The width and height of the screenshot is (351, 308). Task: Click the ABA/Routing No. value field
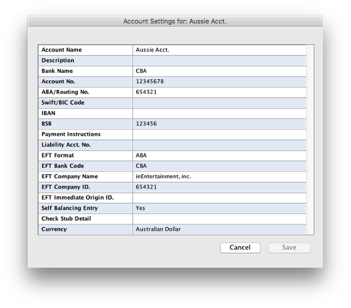tap(219, 92)
